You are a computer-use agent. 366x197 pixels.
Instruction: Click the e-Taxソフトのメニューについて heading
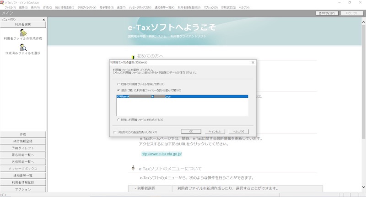click(x=170, y=169)
